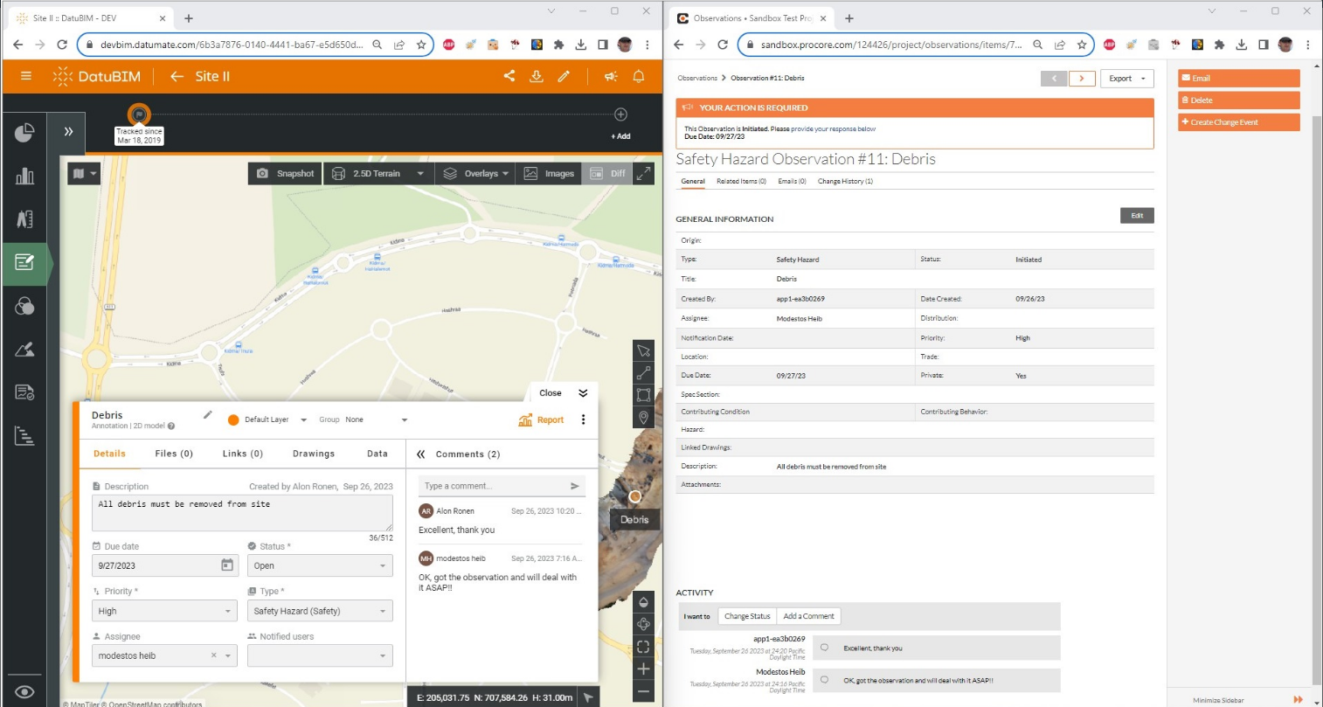Open the design ruler sidebar icon
This screenshot has width=1323, height=707.
click(24, 218)
